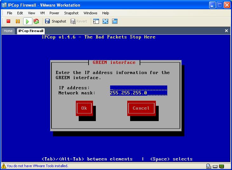Maximize the VMware Workstation window
The height and width of the screenshot is (170, 232).
point(220,5)
